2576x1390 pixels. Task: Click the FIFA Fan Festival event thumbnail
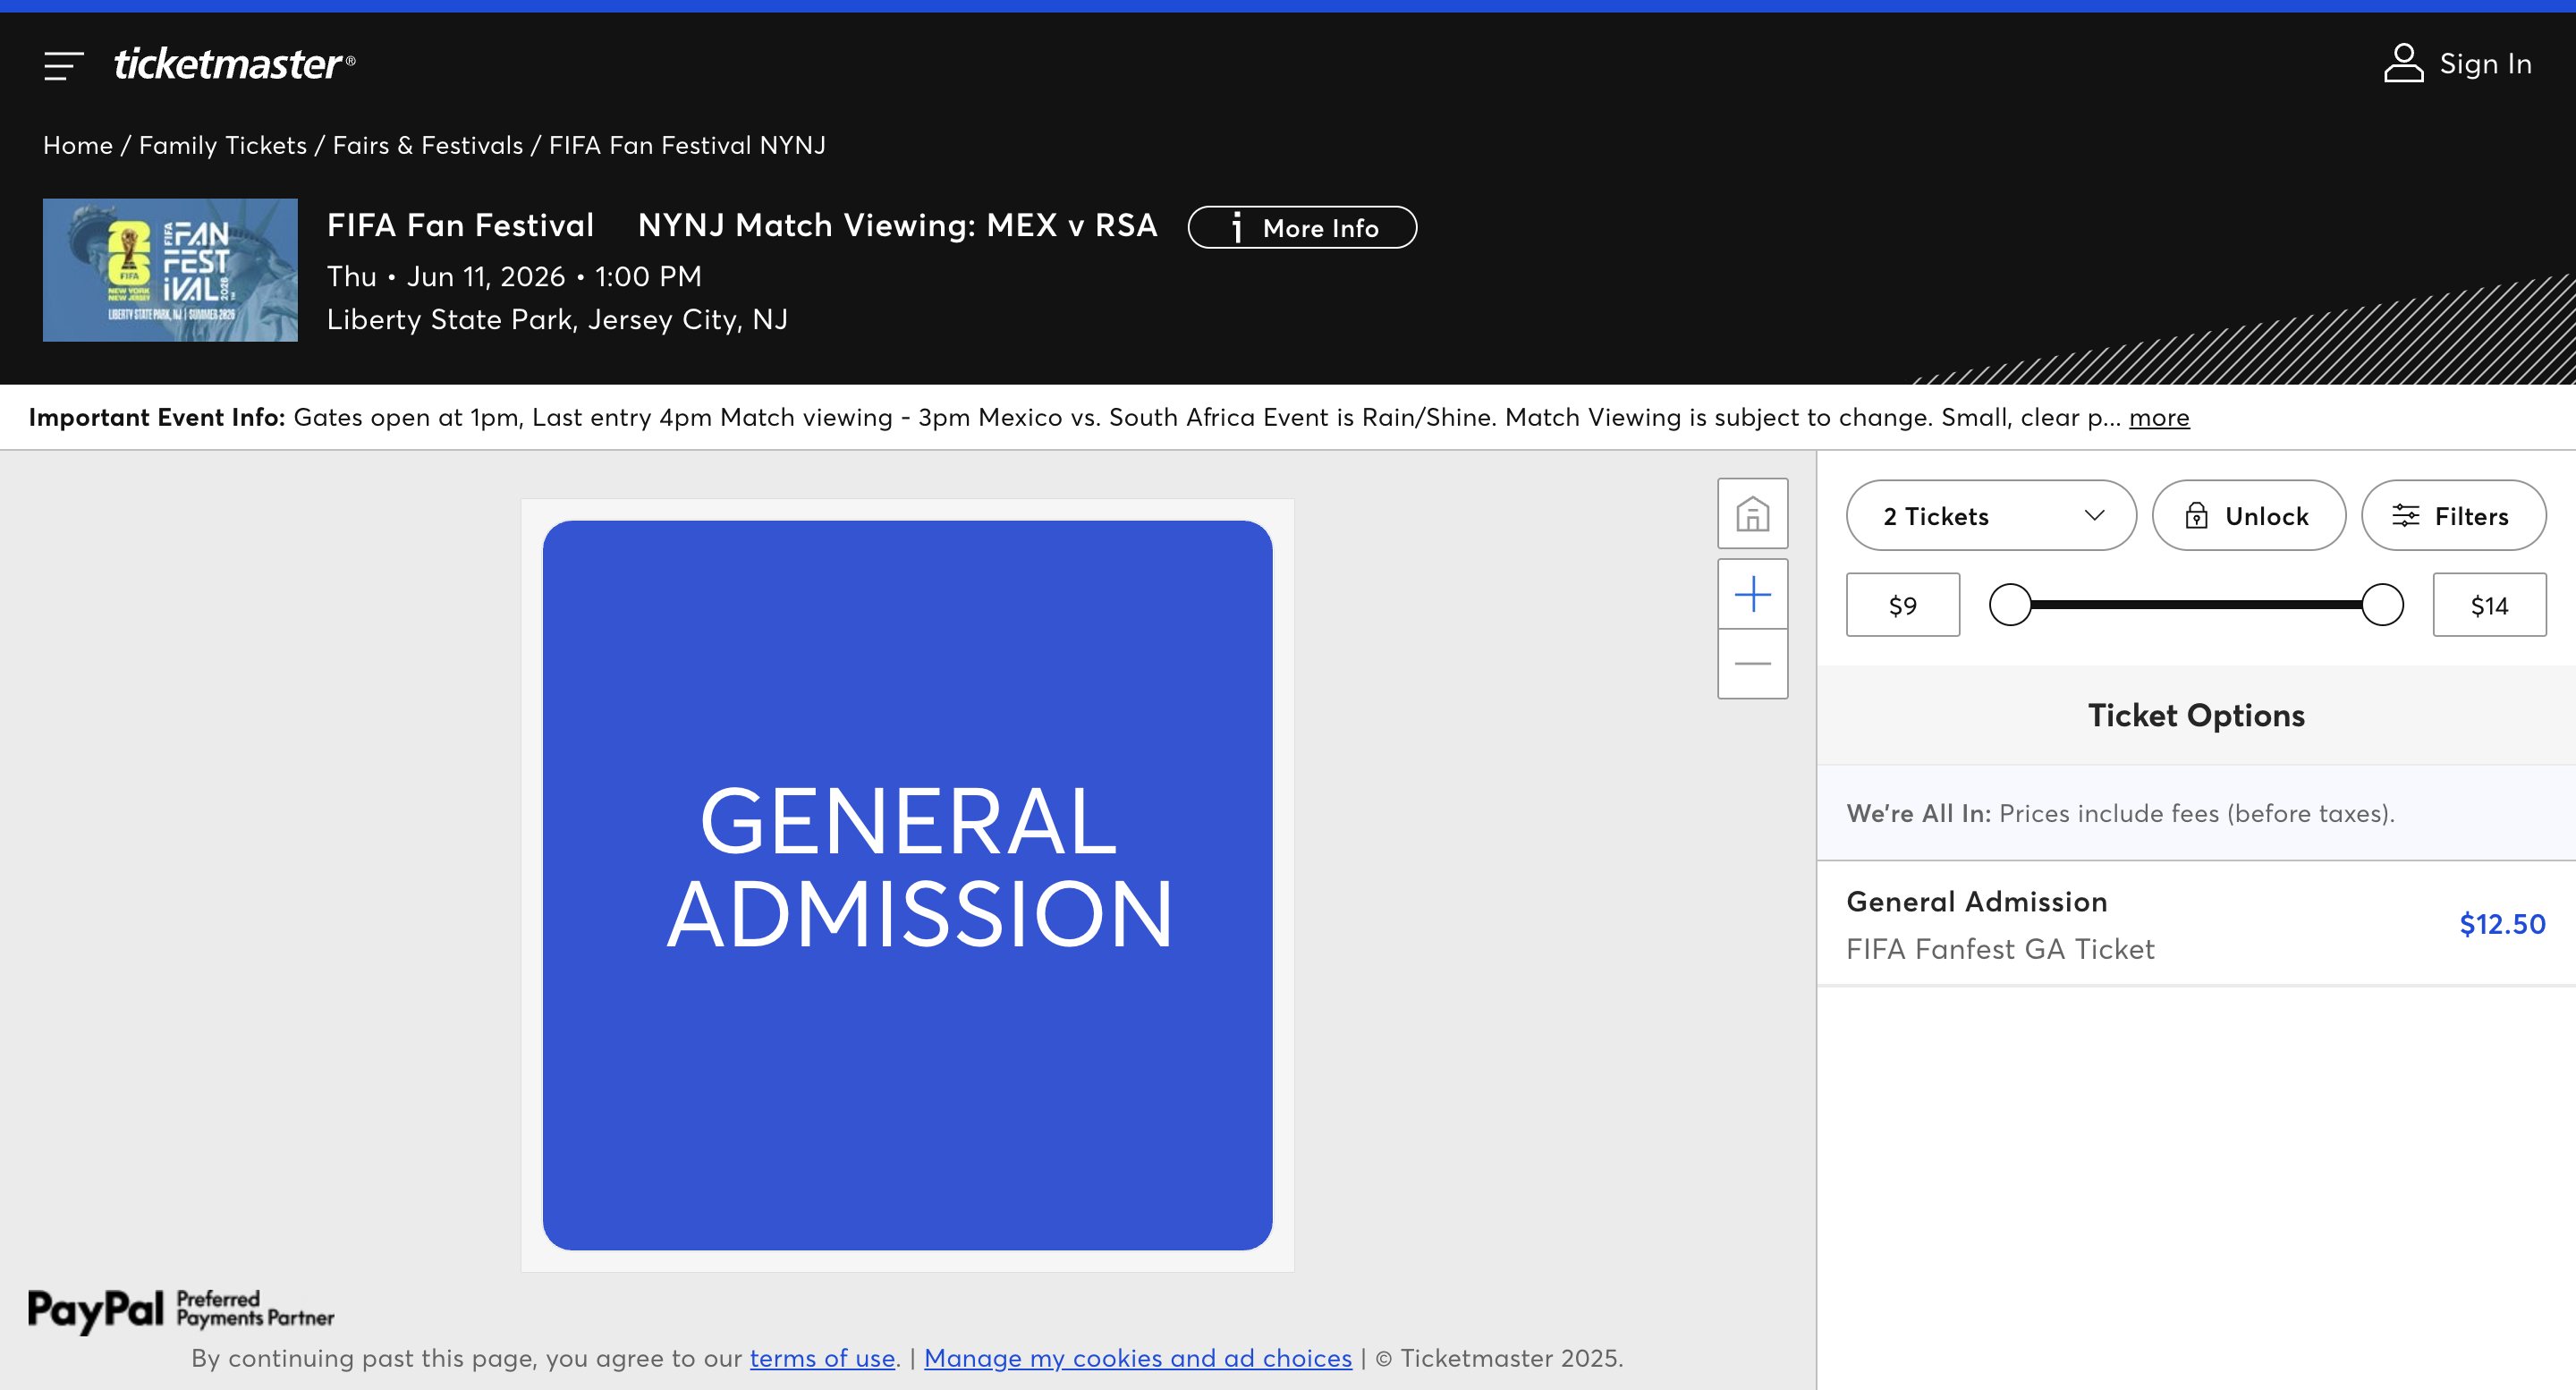point(170,270)
